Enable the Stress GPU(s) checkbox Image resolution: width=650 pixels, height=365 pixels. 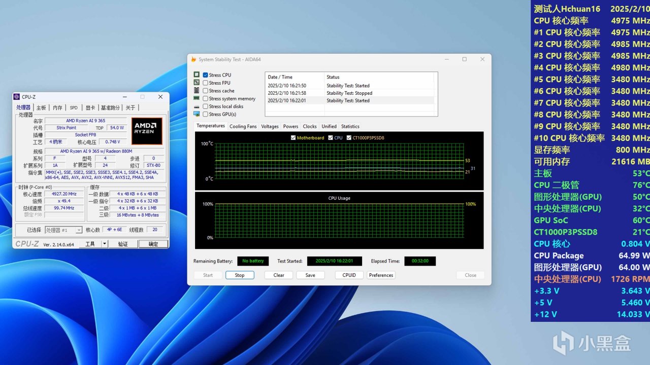click(205, 114)
